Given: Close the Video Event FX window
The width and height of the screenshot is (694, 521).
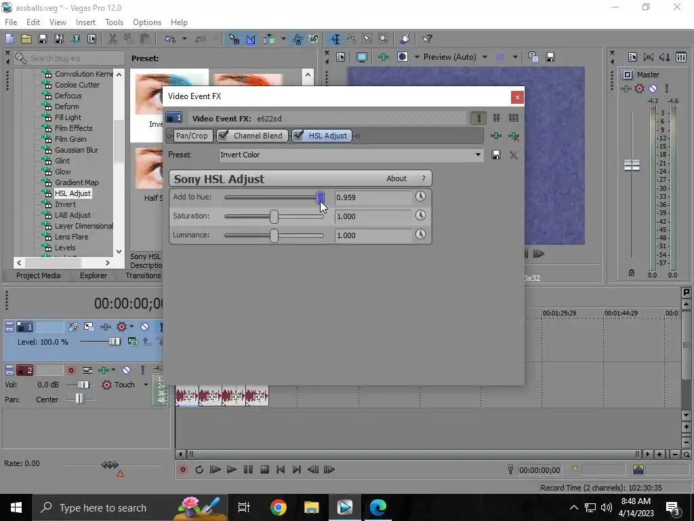Looking at the screenshot, I should pyautogui.click(x=517, y=97).
